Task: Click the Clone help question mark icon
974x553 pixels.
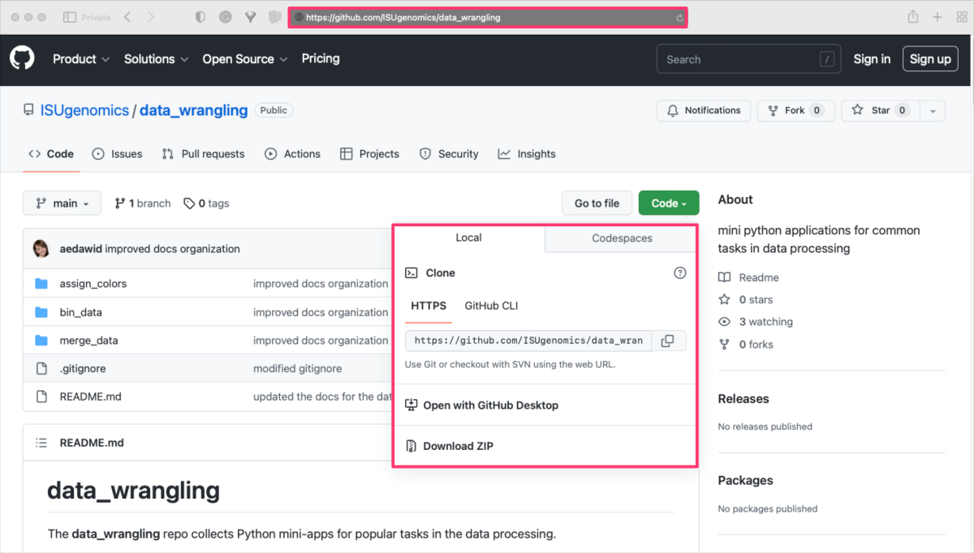Action: 680,273
